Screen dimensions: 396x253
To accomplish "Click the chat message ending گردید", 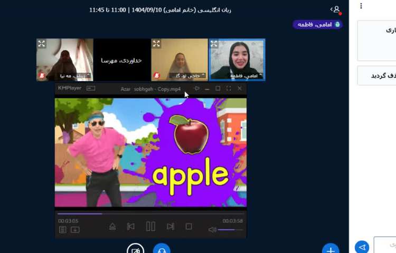I will (x=376, y=75).
